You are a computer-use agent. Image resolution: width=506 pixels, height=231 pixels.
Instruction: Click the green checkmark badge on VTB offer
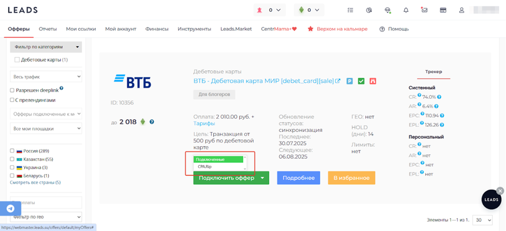361,81
